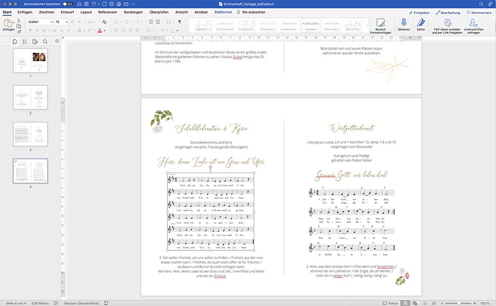
Task: Open the Kommentare pane
Action: (479, 13)
